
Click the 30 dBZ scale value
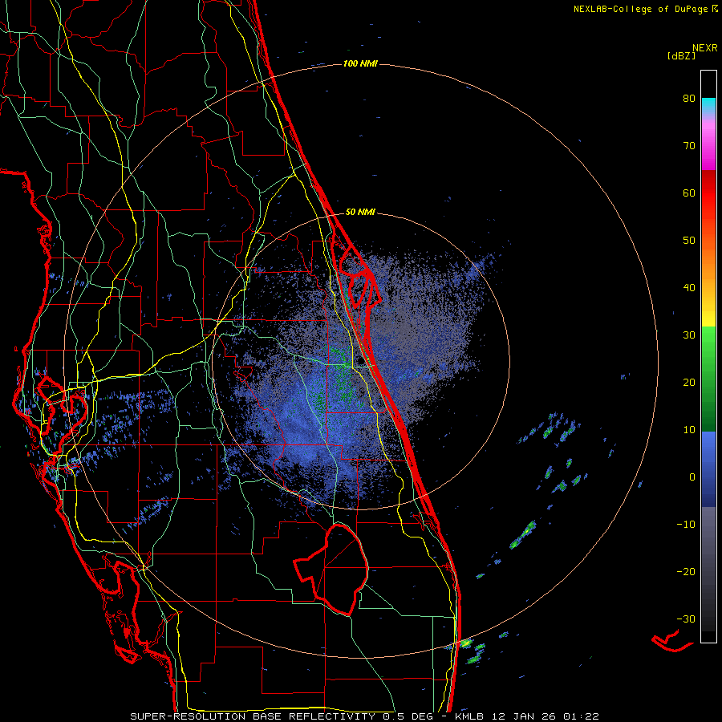click(x=689, y=335)
